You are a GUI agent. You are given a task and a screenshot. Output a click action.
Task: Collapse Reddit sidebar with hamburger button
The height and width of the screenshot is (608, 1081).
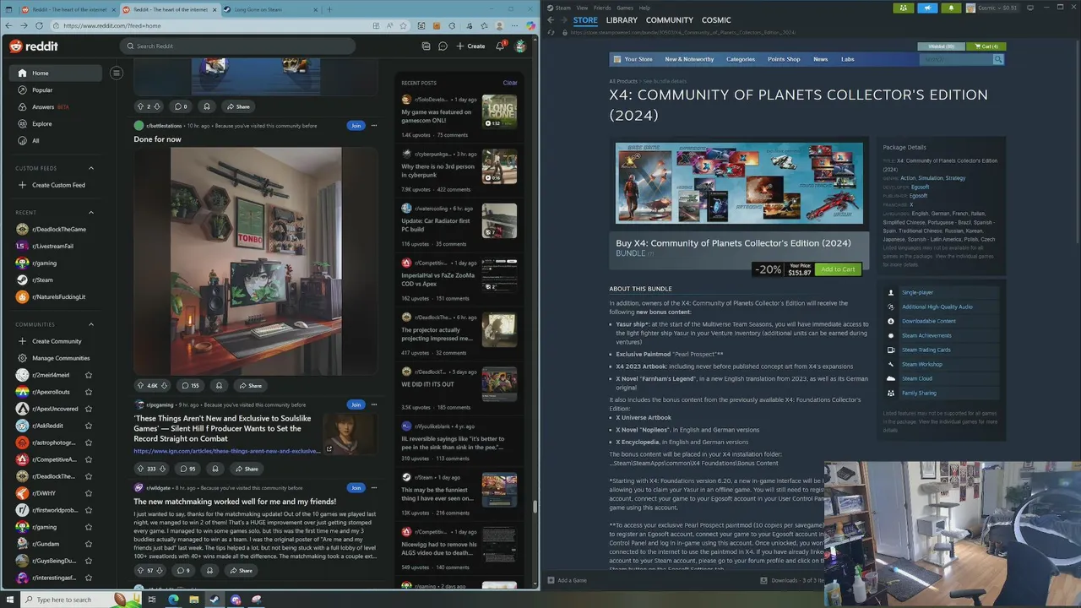click(x=117, y=73)
